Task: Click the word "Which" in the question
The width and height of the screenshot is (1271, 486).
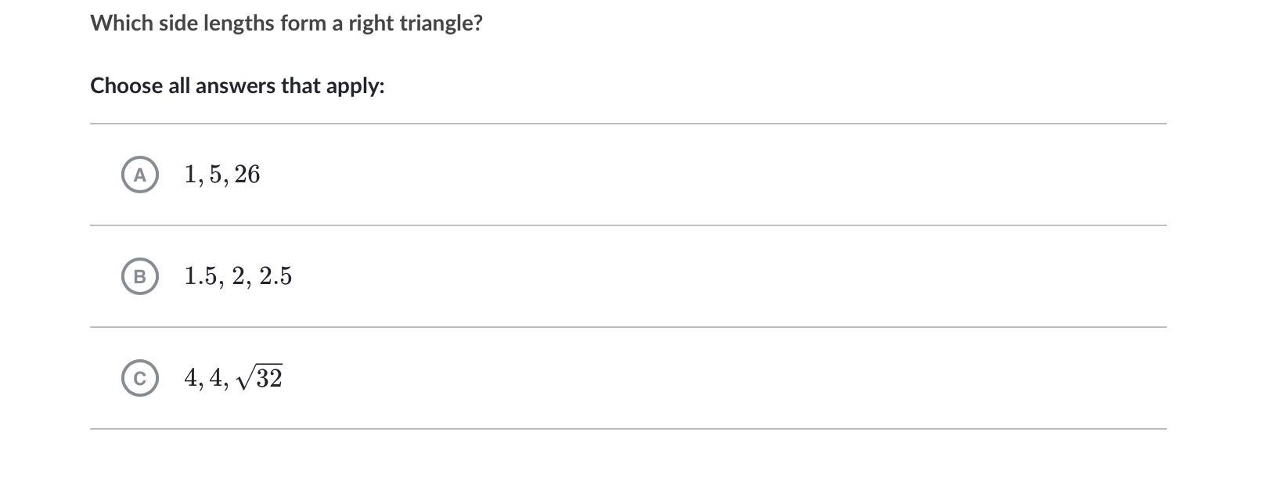Action: coord(121,23)
